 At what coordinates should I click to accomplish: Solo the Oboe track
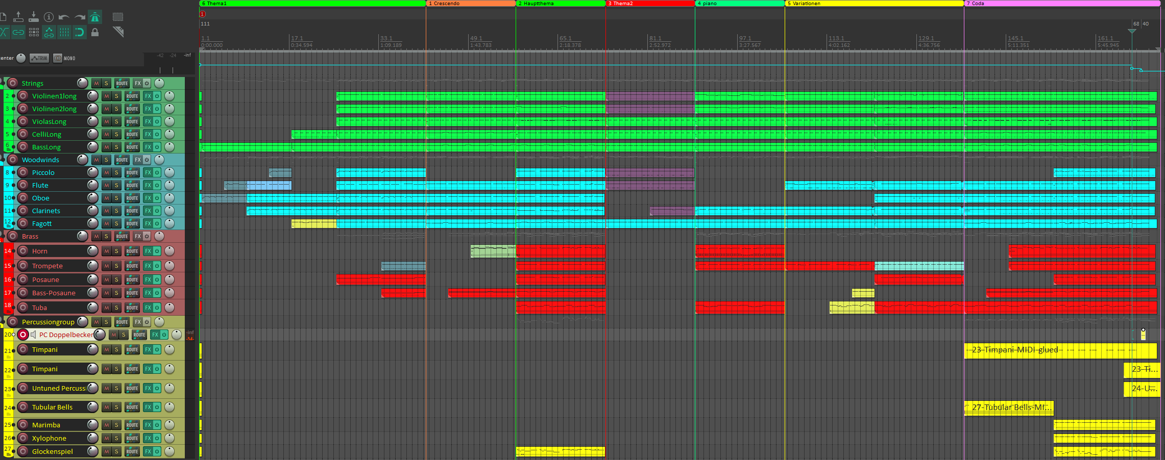coord(116,198)
